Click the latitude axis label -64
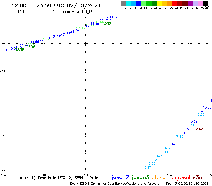The height and width of the screenshot is (186, 212). pos(3,71)
